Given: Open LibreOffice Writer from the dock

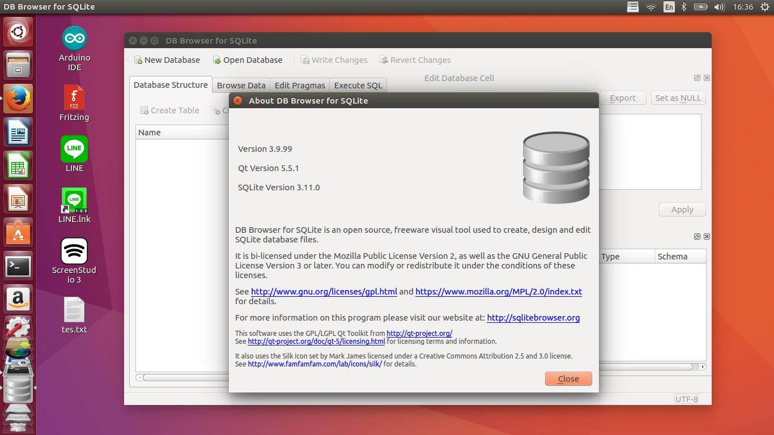Looking at the screenshot, I should [18, 133].
